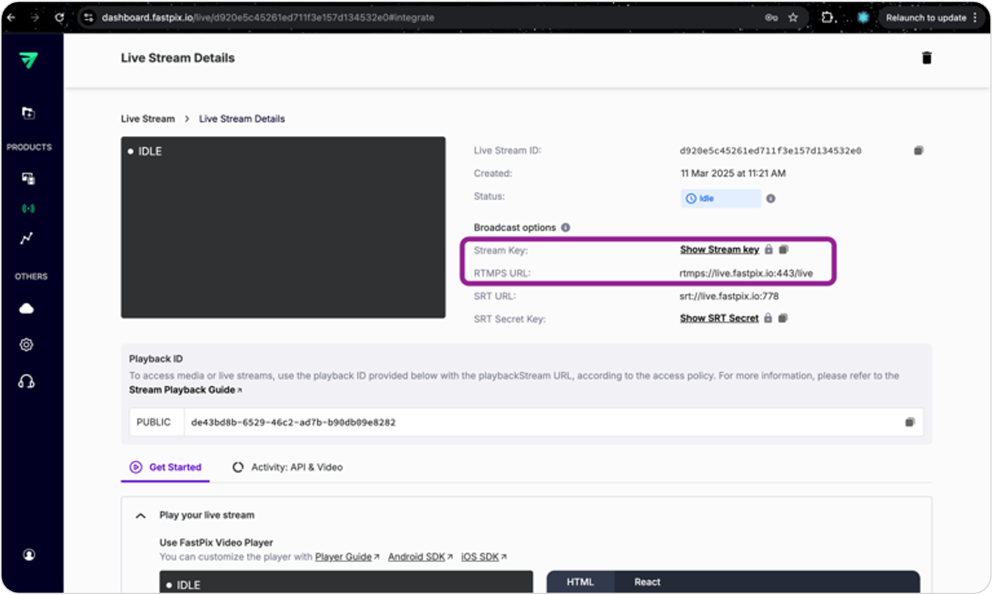The width and height of the screenshot is (993, 595).
Task: Switch to the Get Started tab
Action: tap(165, 467)
